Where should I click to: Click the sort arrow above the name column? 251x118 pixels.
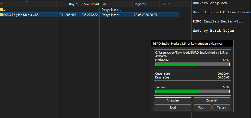click(x=27, y=2)
